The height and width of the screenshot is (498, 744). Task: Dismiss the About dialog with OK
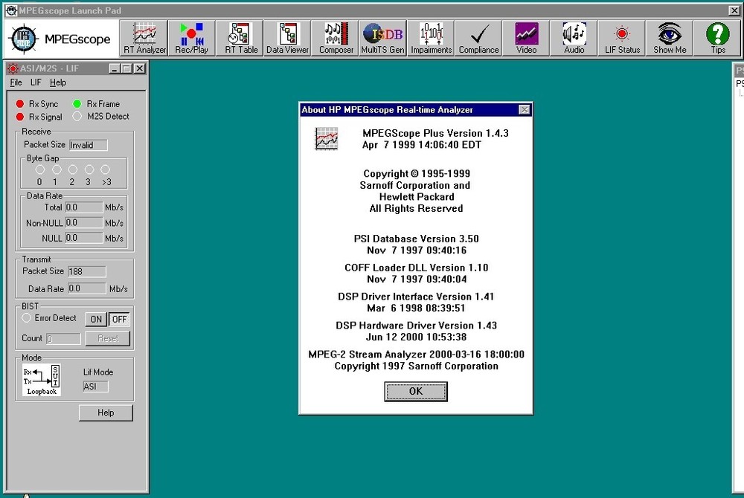[415, 391]
